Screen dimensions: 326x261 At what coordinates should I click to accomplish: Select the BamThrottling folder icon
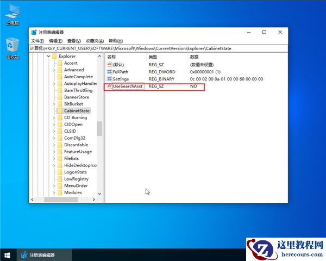click(60, 90)
